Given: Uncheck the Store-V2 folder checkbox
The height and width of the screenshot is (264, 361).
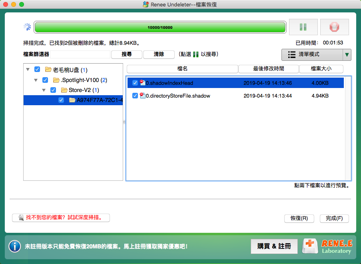Looking at the screenshot, I should [x=53, y=90].
